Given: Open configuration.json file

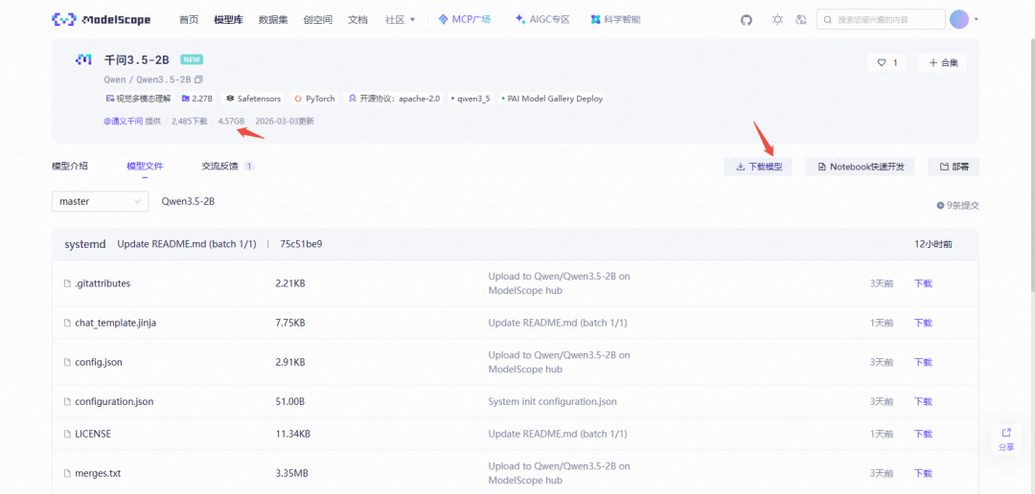Looking at the screenshot, I should tap(114, 401).
